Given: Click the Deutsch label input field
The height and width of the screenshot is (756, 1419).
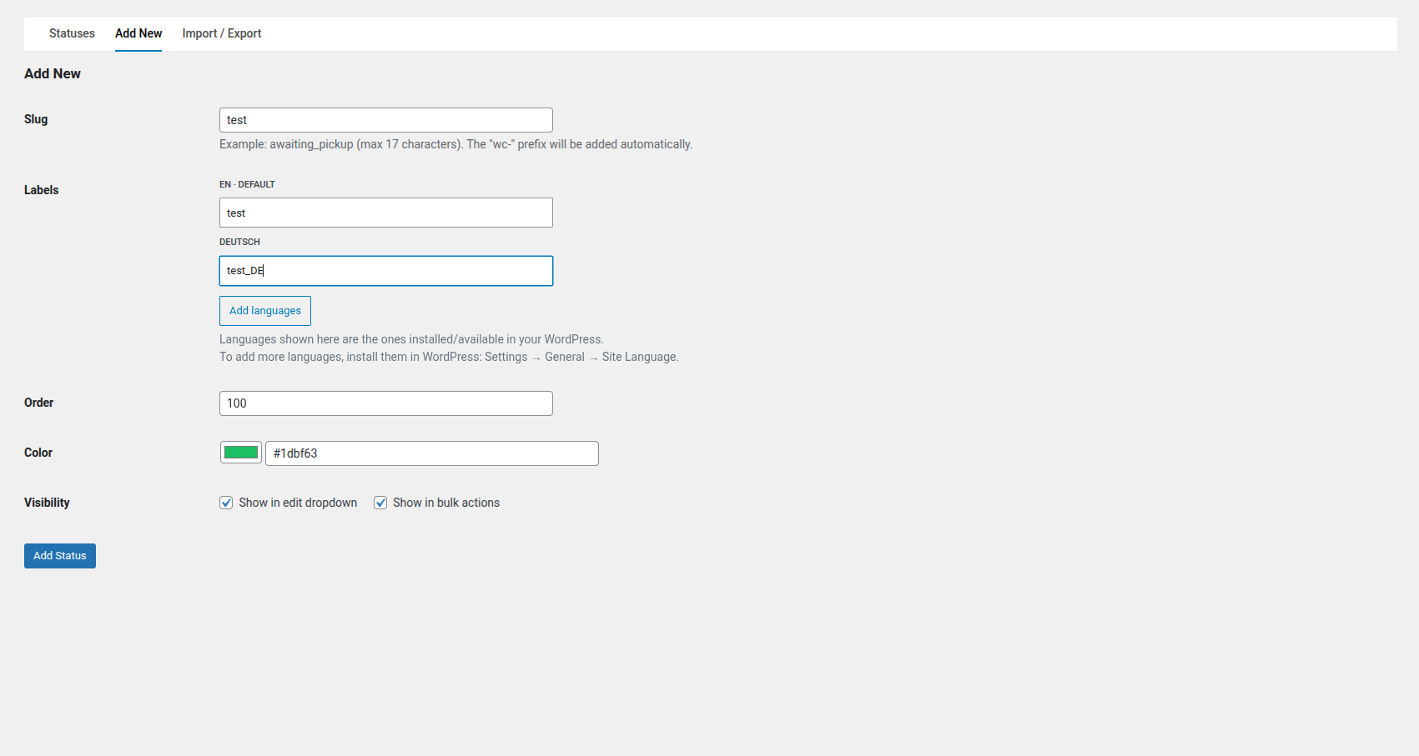Looking at the screenshot, I should point(385,271).
